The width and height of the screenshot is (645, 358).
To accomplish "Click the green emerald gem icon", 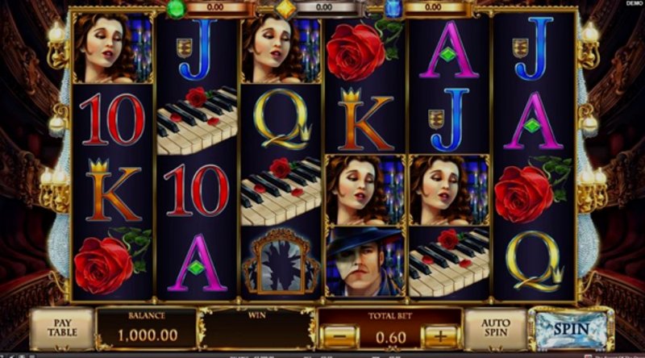I will pos(176,9).
